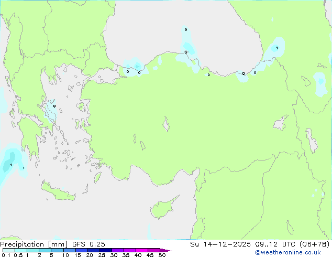Image resolution: width=332 pixels, height=257 pixels.
Task: Select the 0.5 to 1 mm legend swatch
Action: [21, 250]
